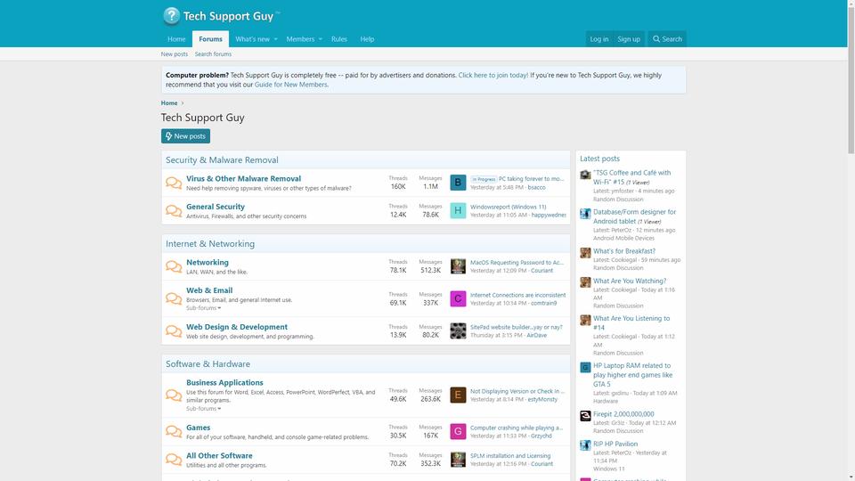This screenshot has width=855, height=481.
Task: Open Couriant's avatar in All Other Software row
Action: [458, 460]
